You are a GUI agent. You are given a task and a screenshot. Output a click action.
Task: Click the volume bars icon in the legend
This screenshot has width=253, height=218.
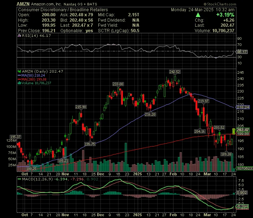coord(19,83)
